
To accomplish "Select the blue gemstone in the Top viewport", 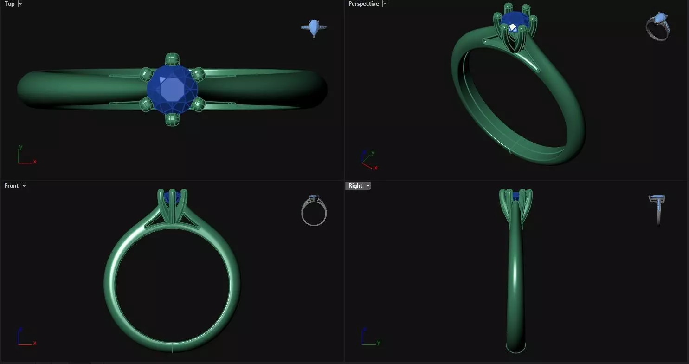I will (x=172, y=89).
